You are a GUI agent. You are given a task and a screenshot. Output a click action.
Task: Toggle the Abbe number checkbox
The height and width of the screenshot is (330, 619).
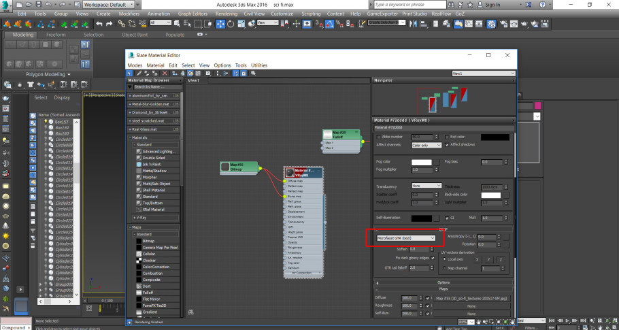pyautogui.click(x=379, y=137)
